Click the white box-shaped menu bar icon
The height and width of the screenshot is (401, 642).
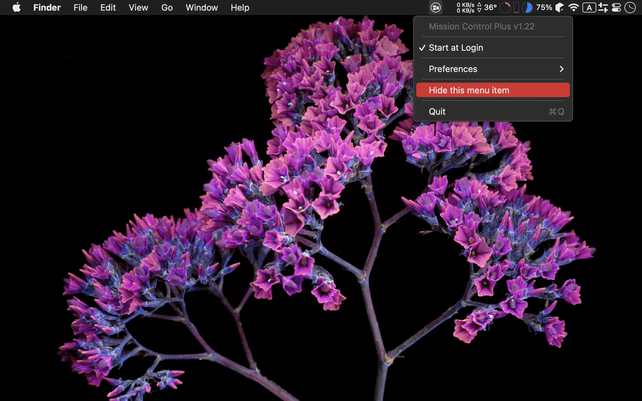[560, 8]
